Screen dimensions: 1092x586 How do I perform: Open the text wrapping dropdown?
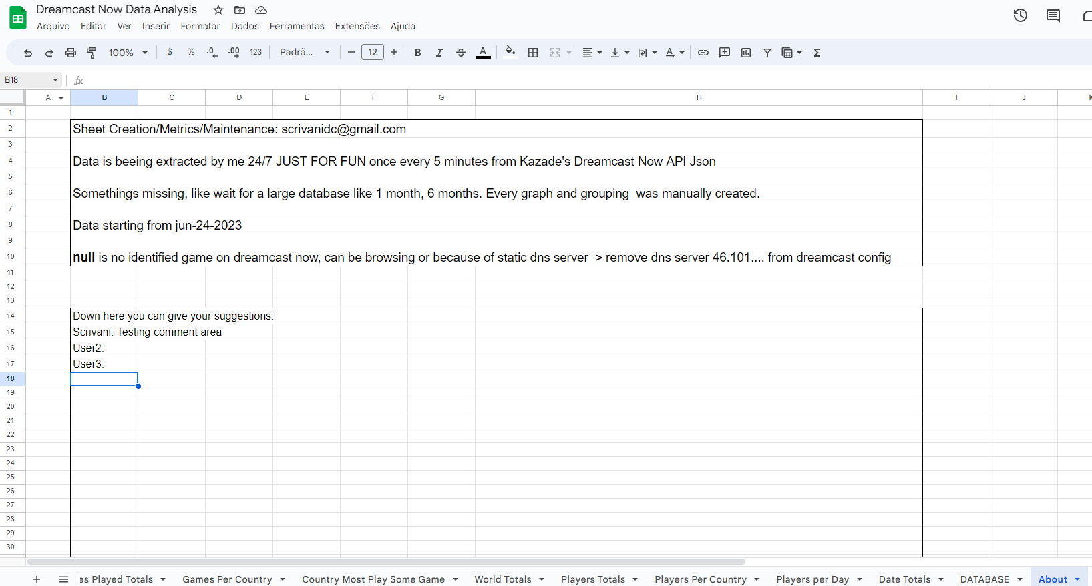647,53
